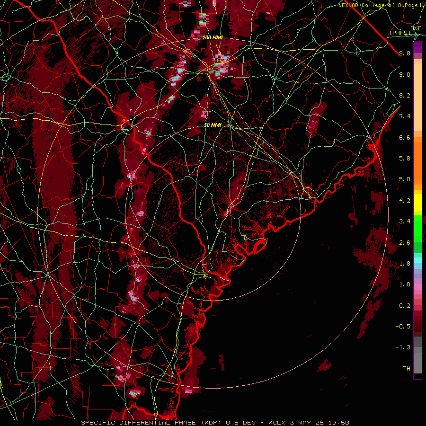This screenshot has width=426, height=426.
Task: Click the "[PHAS]" units label
Action: tap(400, 33)
